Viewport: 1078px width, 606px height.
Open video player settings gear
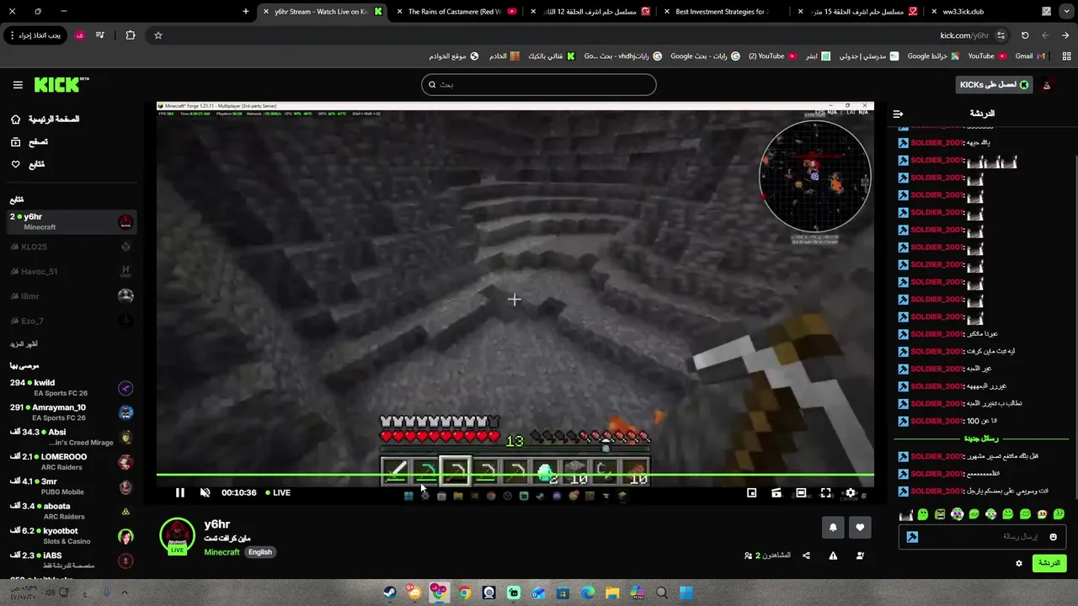(851, 492)
